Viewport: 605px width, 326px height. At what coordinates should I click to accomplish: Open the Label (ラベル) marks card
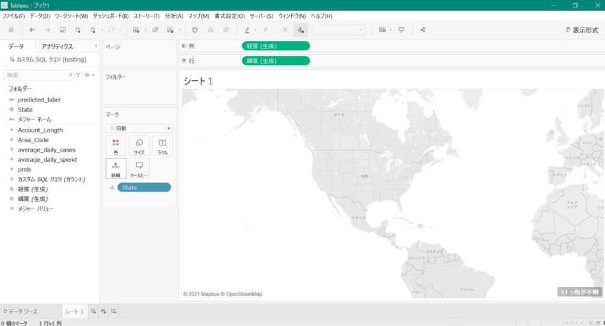pyautogui.click(x=163, y=146)
